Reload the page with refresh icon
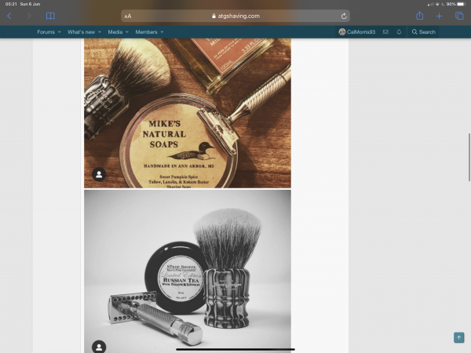 point(344,16)
